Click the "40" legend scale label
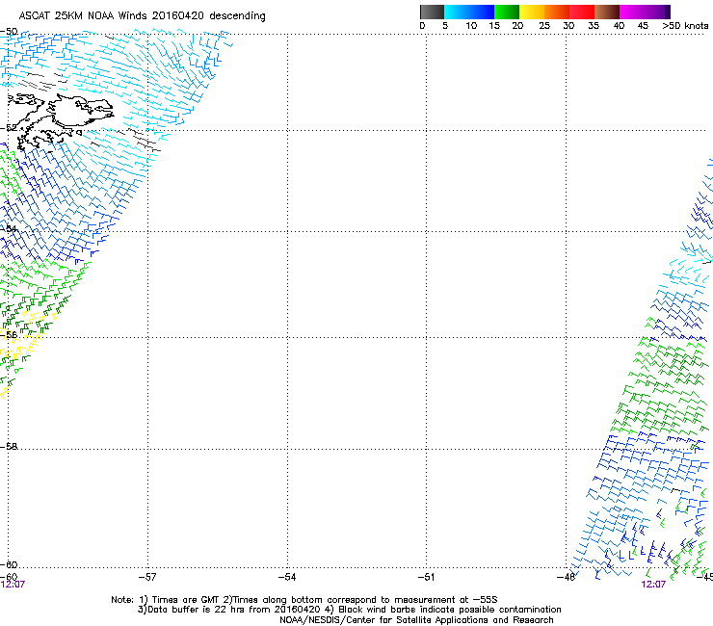713x626 pixels. (x=619, y=26)
